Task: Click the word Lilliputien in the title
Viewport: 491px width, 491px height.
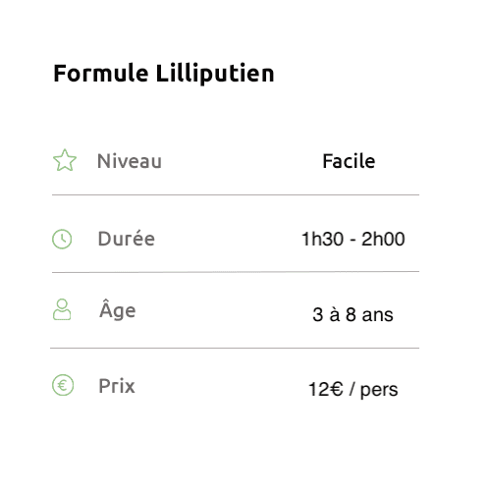Action: [215, 74]
